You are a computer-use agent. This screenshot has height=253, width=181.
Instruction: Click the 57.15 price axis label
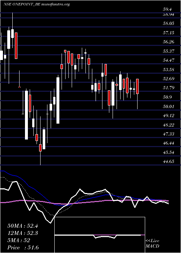(169, 33)
